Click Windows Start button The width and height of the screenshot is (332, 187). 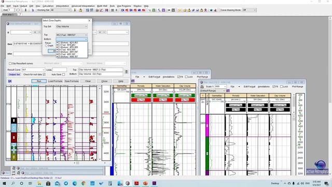tap(4, 183)
